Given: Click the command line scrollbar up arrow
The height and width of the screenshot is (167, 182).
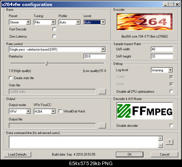Looking at the screenshot, I should pos(160,138).
